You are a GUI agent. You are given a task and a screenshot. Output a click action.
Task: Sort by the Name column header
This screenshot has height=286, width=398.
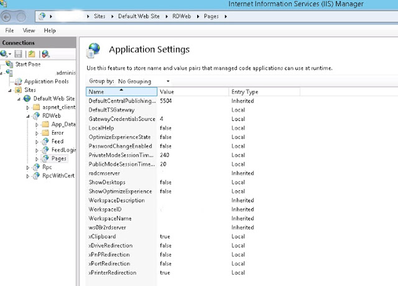(122, 92)
